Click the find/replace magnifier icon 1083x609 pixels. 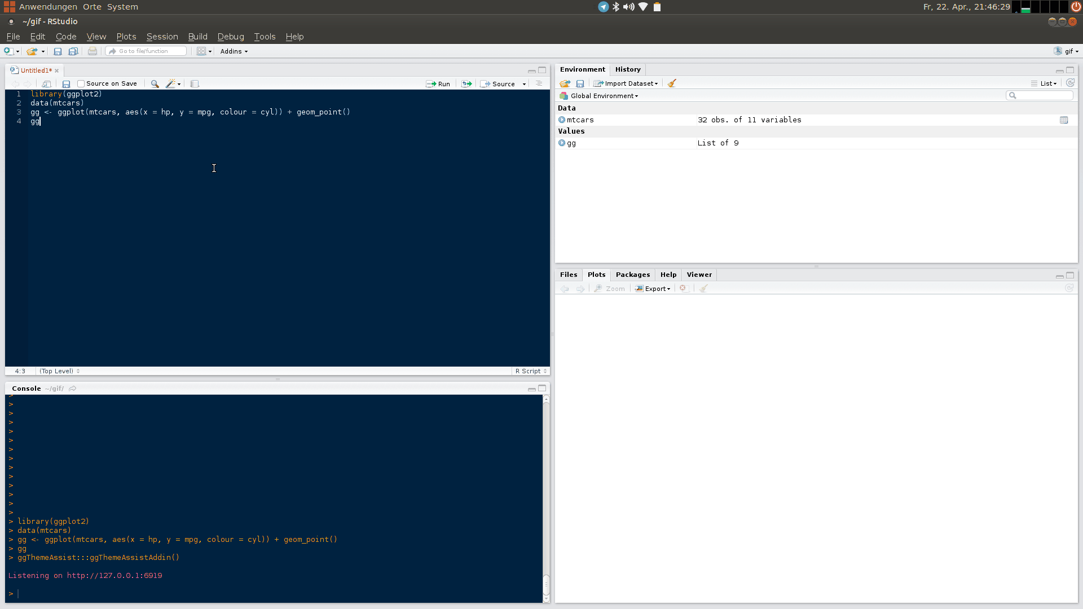pyautogui.click(x=155, y=83)
